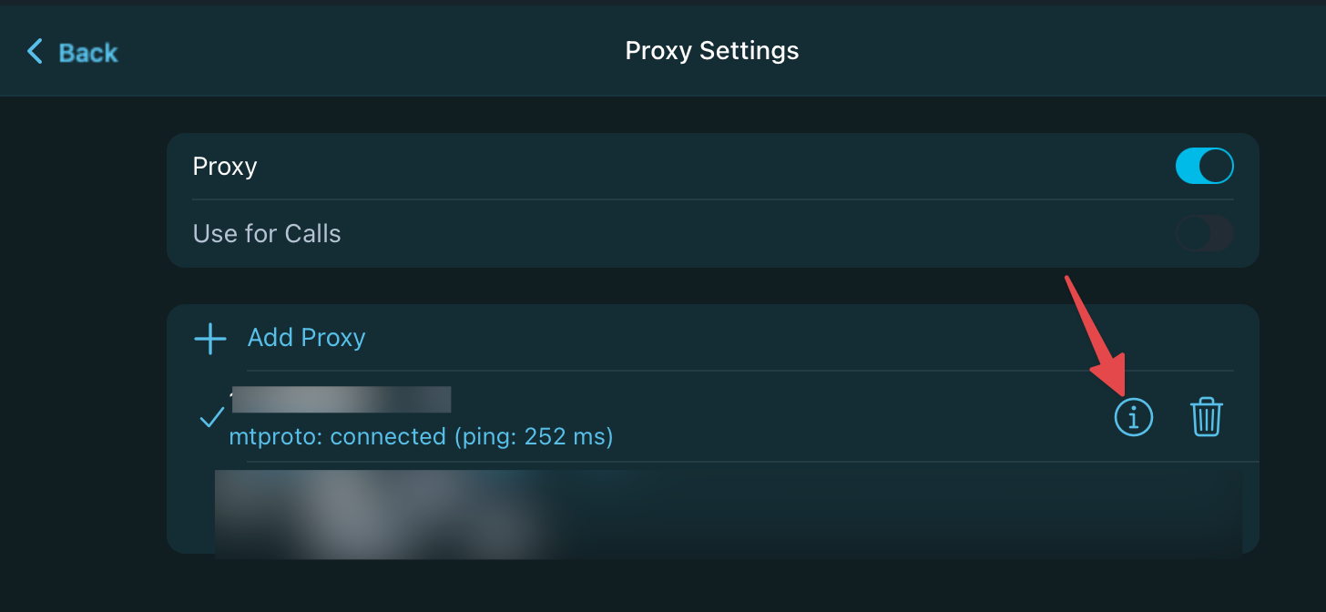This screenshot has height=612, width=1326.
Task: Click the Use for Calls label
Action: (x=267, y=234)
